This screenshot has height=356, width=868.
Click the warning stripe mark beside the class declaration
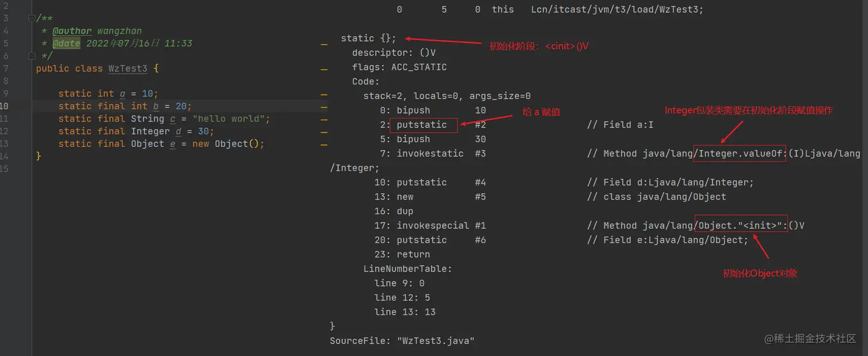[324, 69]
